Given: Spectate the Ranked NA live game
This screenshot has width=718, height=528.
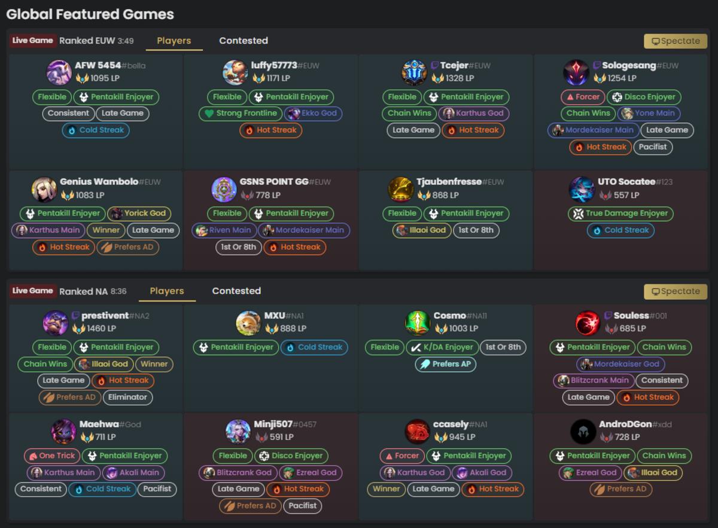Looking at the screenshot, I should click(x=676, y=291).
